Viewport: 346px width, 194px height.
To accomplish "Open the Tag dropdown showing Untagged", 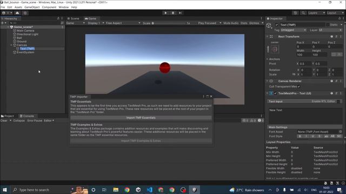I will (x=293, y=30).
